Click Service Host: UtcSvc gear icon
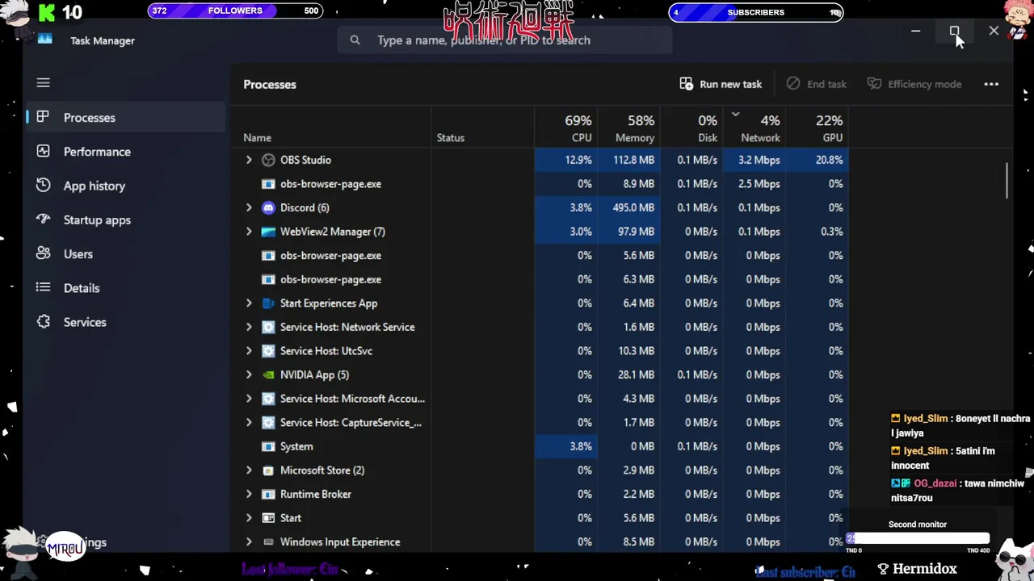1034x581 pixels. point(268,351)
